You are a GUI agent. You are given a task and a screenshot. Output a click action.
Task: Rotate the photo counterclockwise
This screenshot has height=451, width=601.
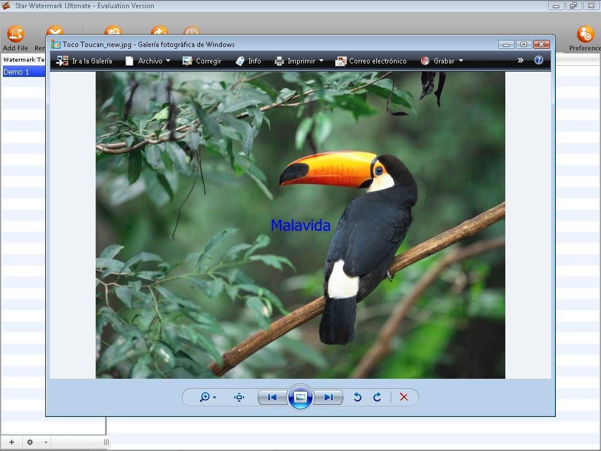coord(357,398)
